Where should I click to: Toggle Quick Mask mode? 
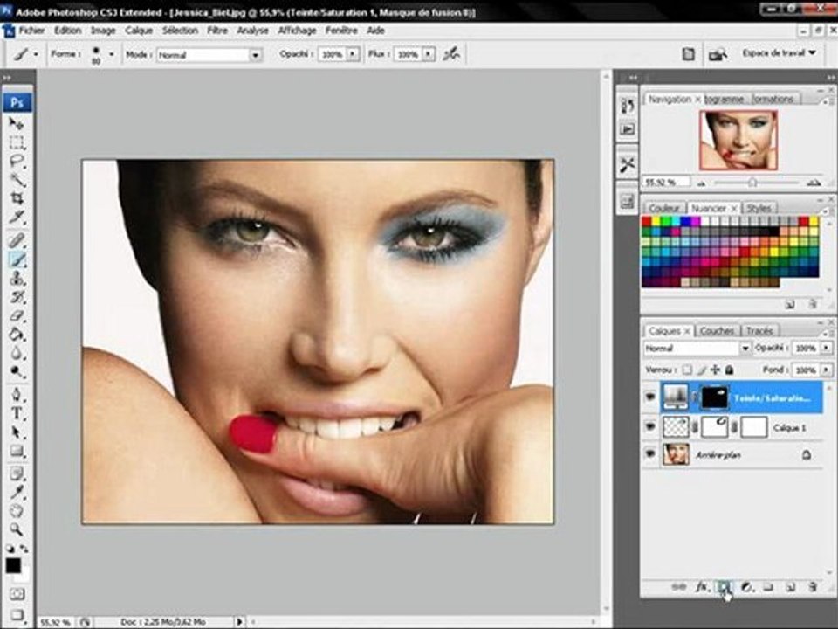coord(17,594)
